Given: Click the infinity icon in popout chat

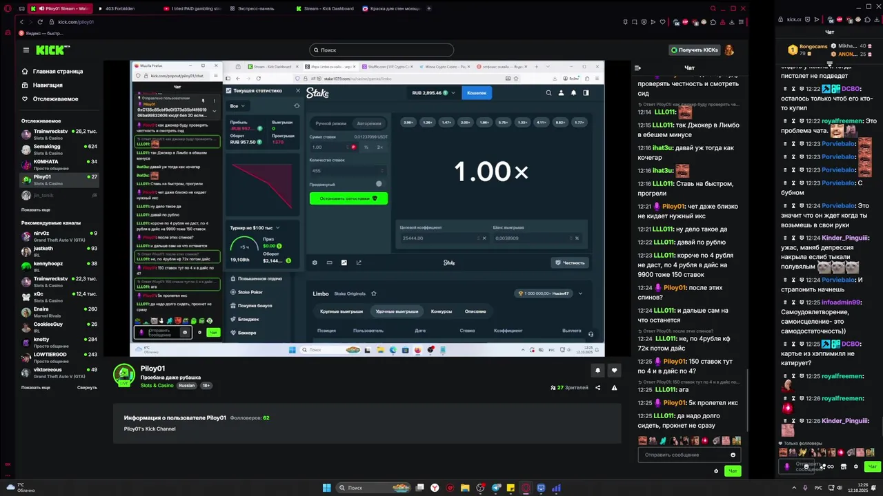Looking at the screenshot, I should click(831, 466).
